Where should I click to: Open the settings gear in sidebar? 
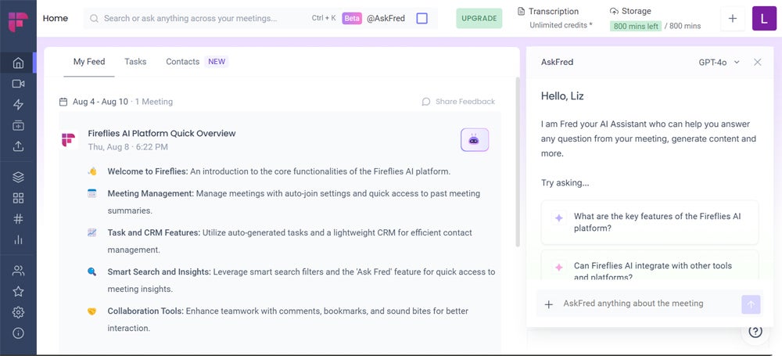point(18,312)
